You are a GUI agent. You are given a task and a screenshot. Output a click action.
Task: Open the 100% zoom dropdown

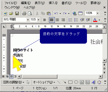pos(97,13)
